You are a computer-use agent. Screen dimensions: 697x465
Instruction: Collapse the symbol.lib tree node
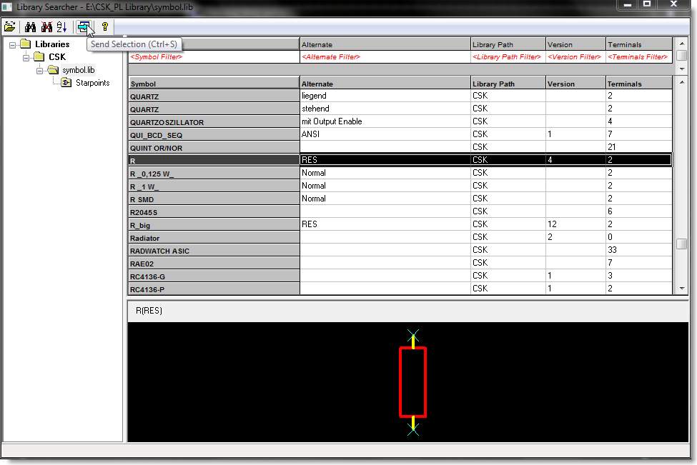coord(40,70)
